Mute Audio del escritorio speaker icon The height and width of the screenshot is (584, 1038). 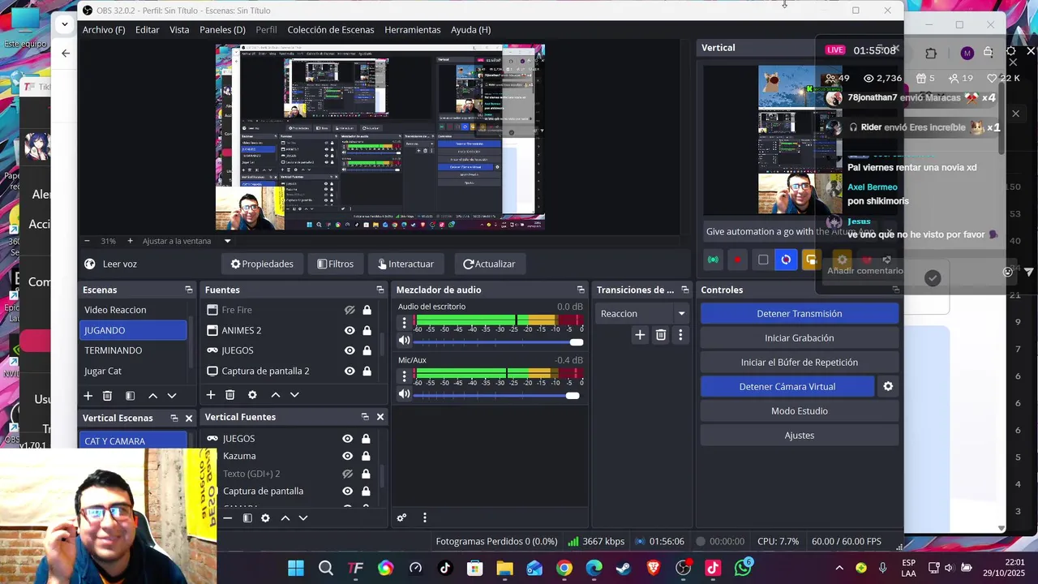pyautogui.click(x=404, y=341)
